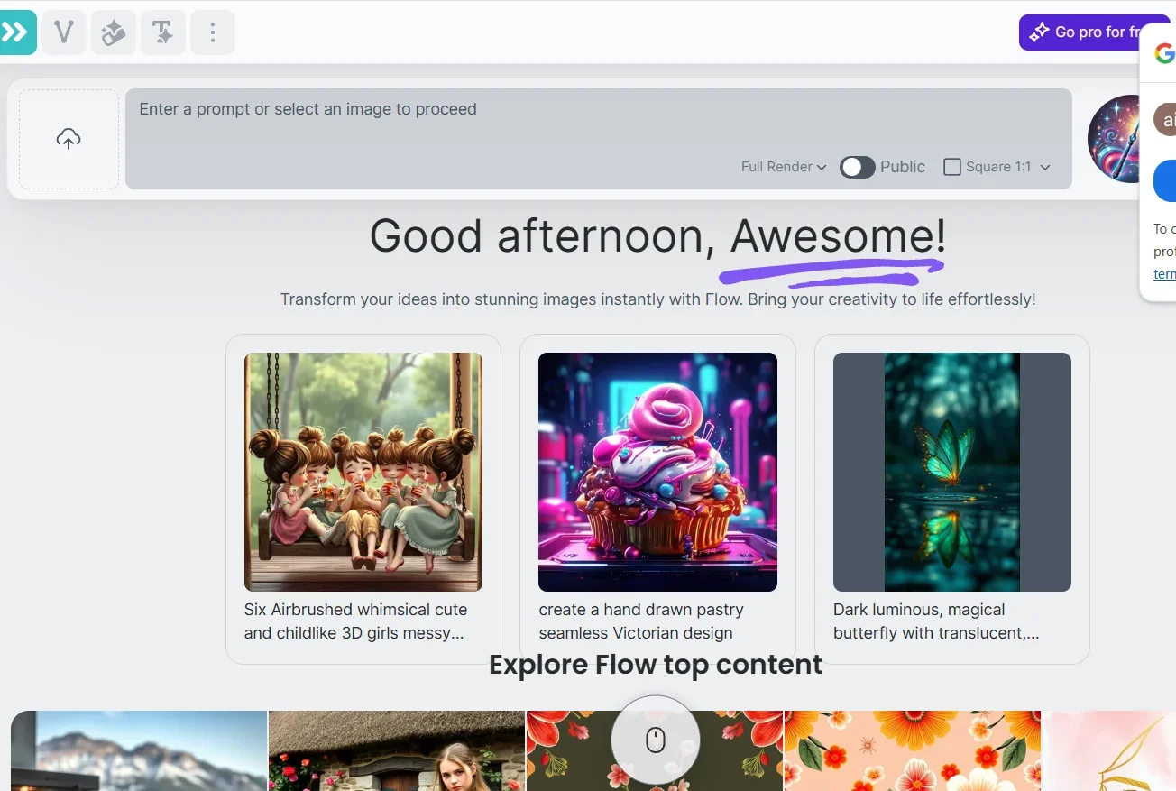Viewport: 1176px width, 791px height.
Task: Open the orange flower pattern thumbnail
Action: [912, 750]
